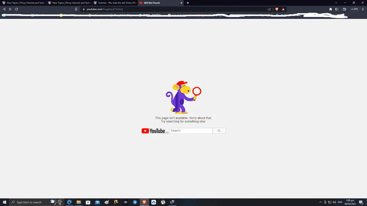Open the Windows Start menu
The height and width of the screenshot is (206, 367).
pyautogui.click(x=5, y=202)
